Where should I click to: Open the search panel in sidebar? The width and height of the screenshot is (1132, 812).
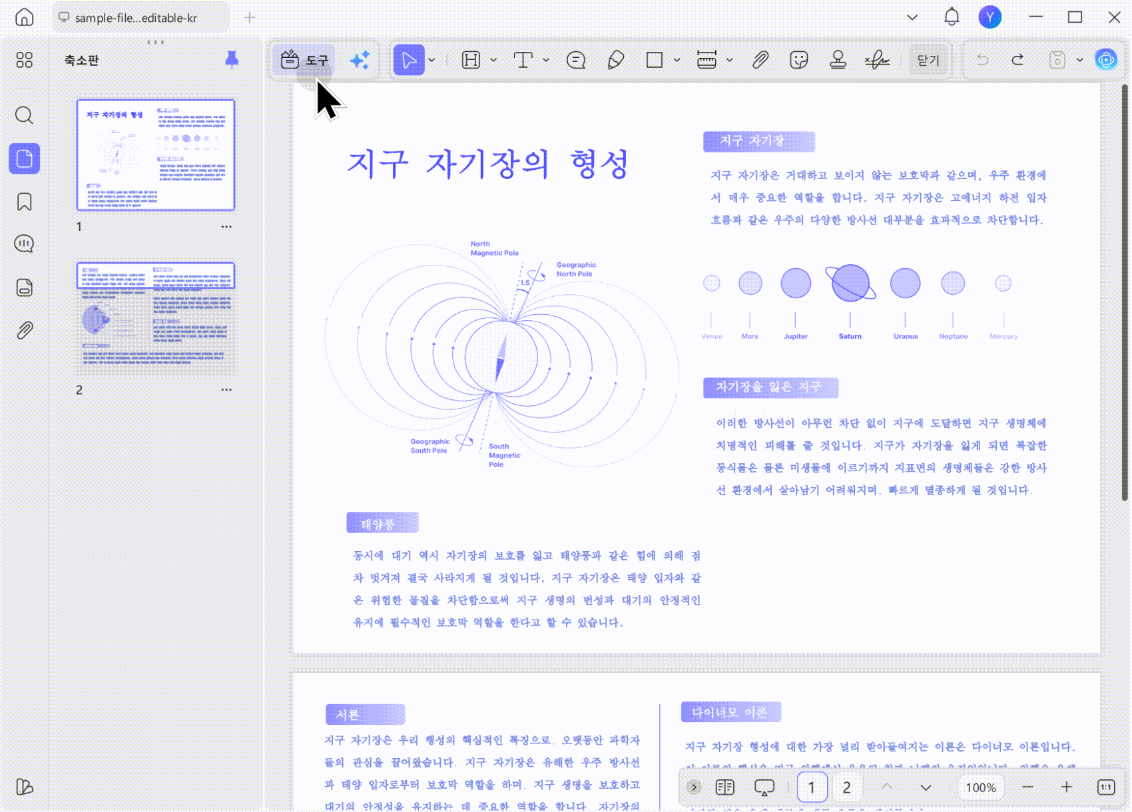(25, 115)
